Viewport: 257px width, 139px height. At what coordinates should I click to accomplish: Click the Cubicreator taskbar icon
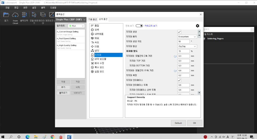coord(69,137)
